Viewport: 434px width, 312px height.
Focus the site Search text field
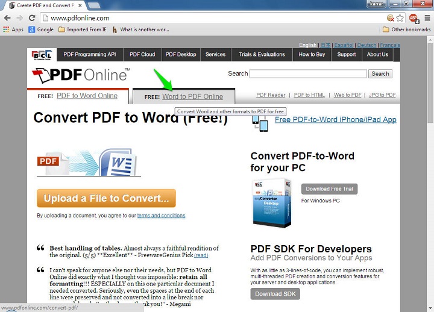coord(308,74)
